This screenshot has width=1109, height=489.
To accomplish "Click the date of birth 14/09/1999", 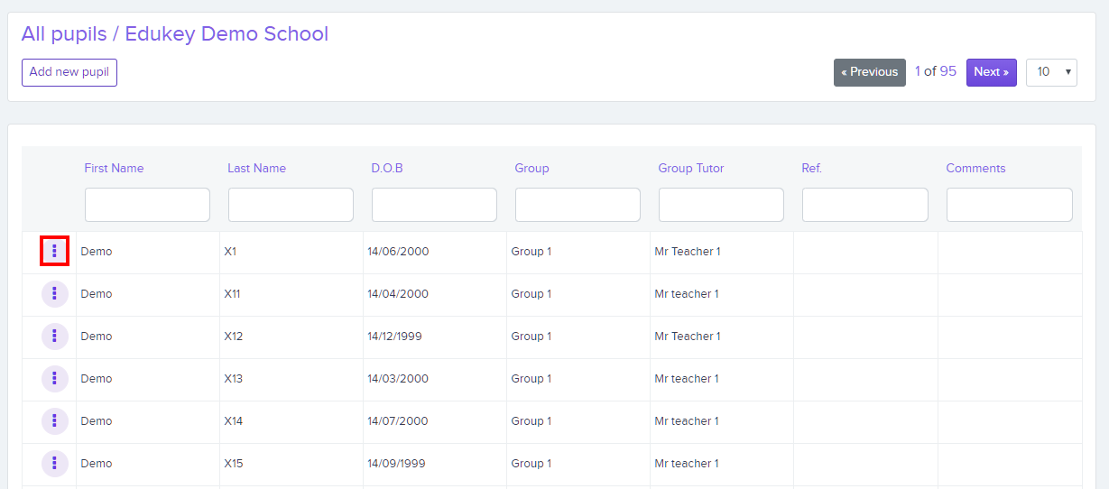I will tap(396, 464).
